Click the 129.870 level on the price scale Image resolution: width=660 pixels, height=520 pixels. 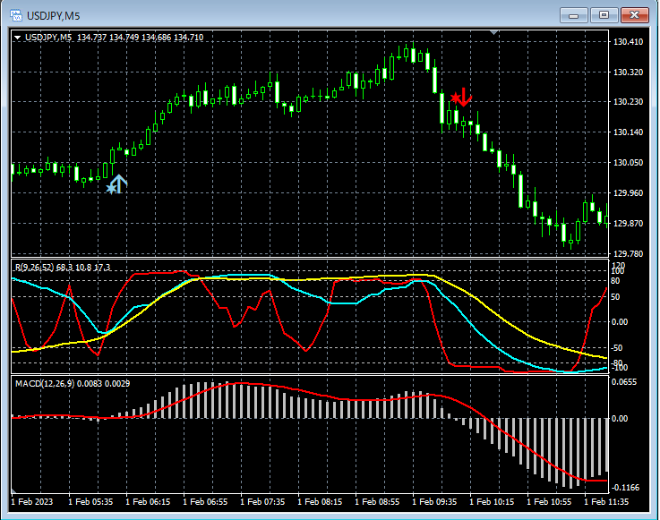(628, 224)
